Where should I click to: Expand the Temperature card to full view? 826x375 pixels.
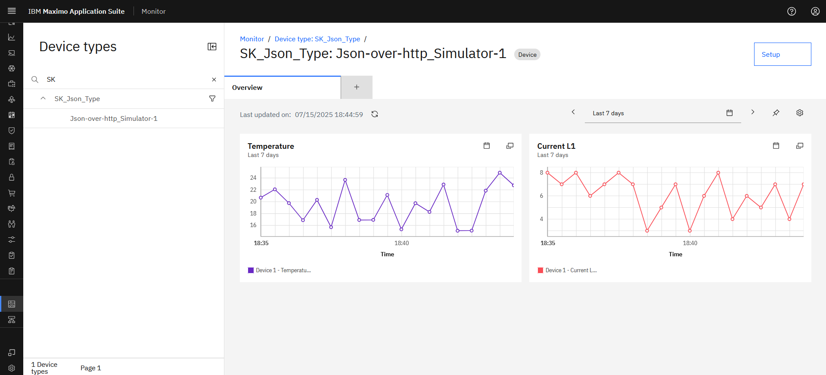point(510,146)
